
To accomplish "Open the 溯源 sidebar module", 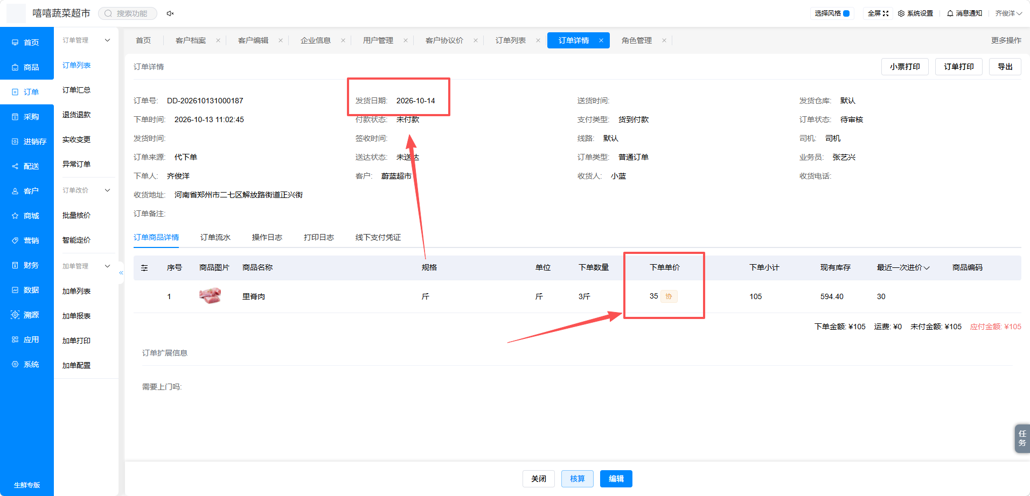I will [26, 315].
